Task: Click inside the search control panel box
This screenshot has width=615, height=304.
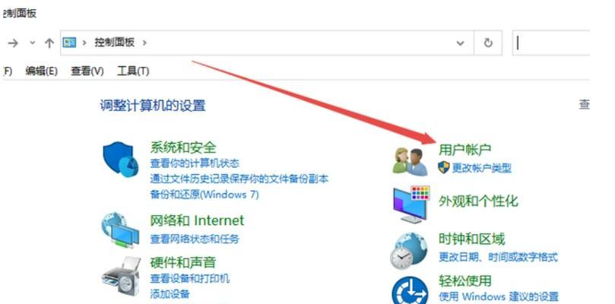Action: tap(551, 43)
